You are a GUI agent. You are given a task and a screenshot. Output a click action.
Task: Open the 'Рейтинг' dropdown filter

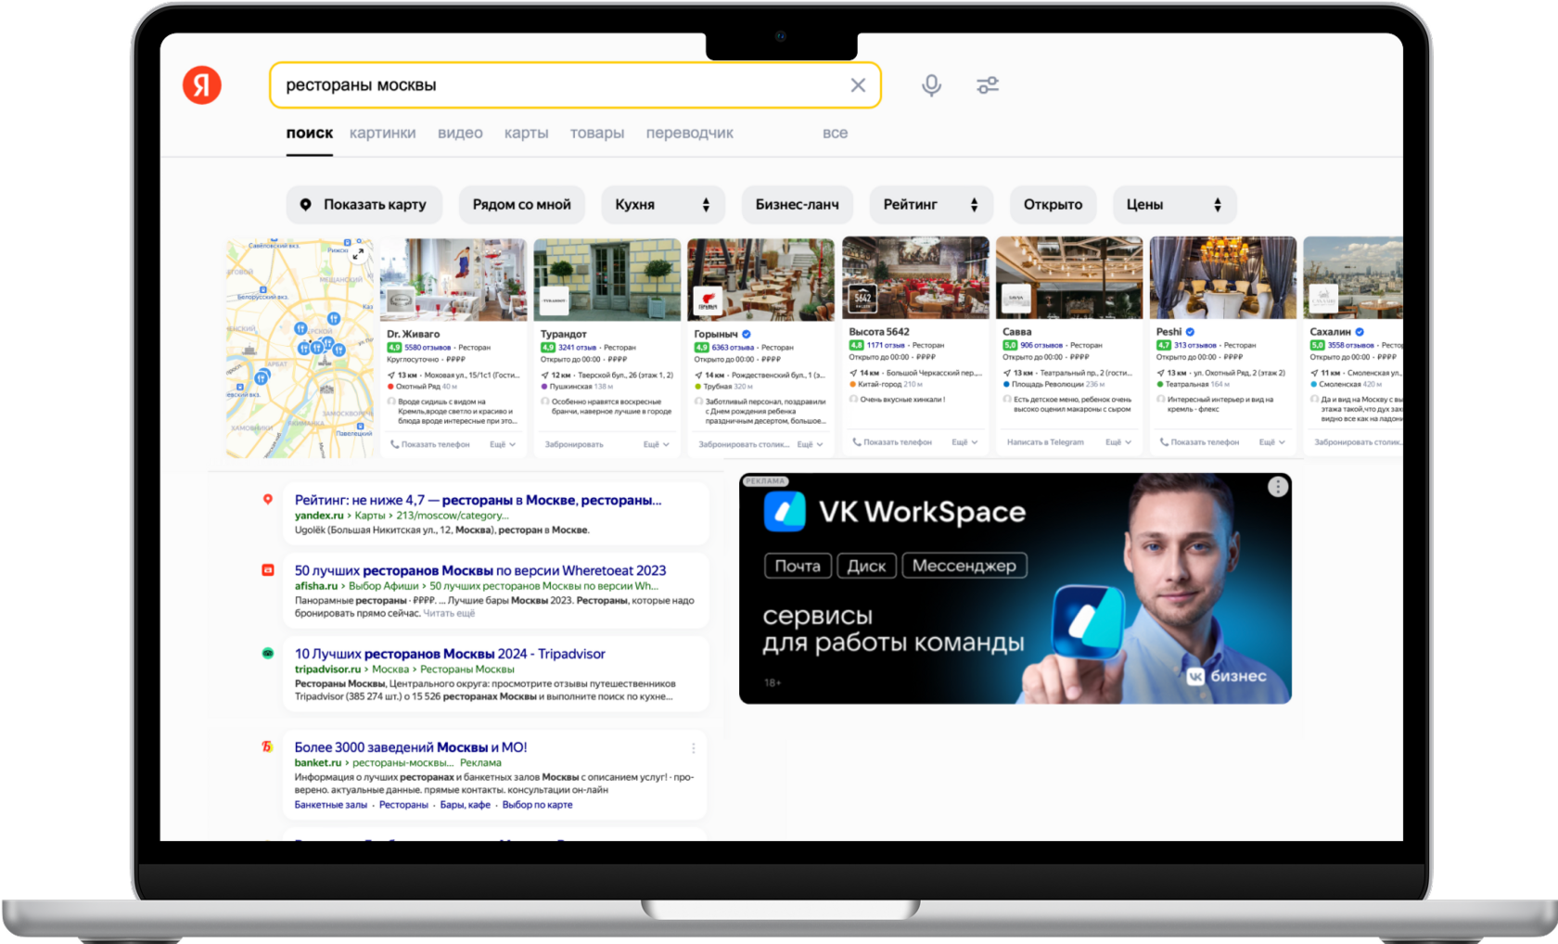[931, 205]
